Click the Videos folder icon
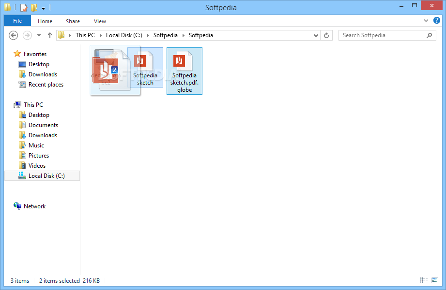The height and width of the screenshot is (290, 446). (22, 166)
